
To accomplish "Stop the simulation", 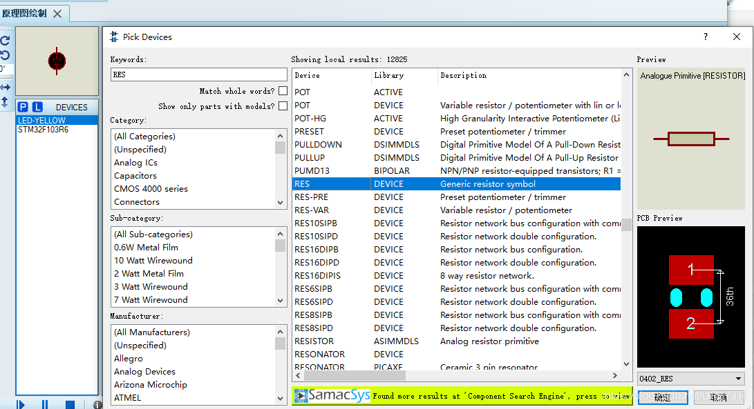I will point(70,405).
